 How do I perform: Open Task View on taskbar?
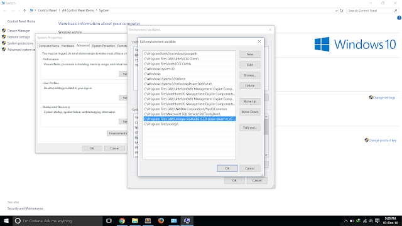click(x=109, y=220)
